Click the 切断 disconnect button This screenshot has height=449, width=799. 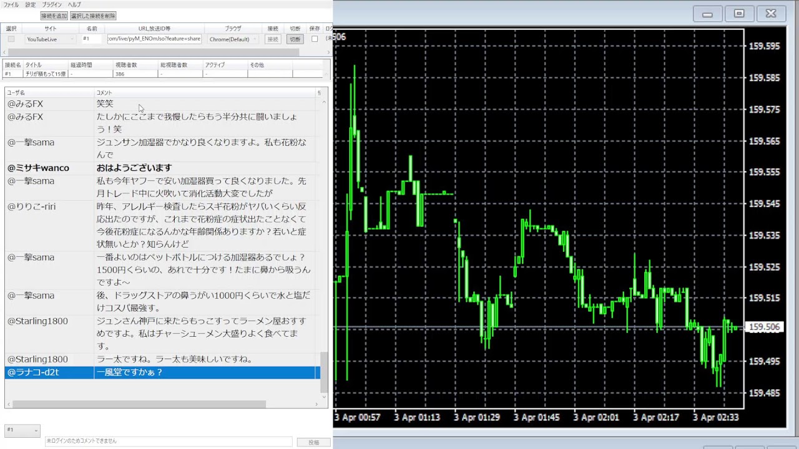pos(295,39)
